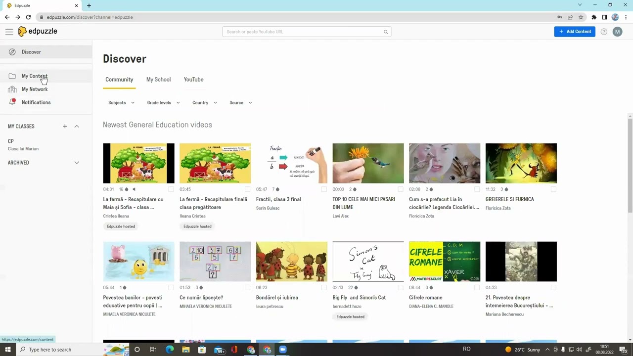Open the Grade levels filter dropdown
This screenshot has width=633, height=356.
coord(163,103)
